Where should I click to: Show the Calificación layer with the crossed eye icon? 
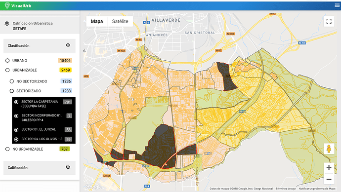coord(68,167)
